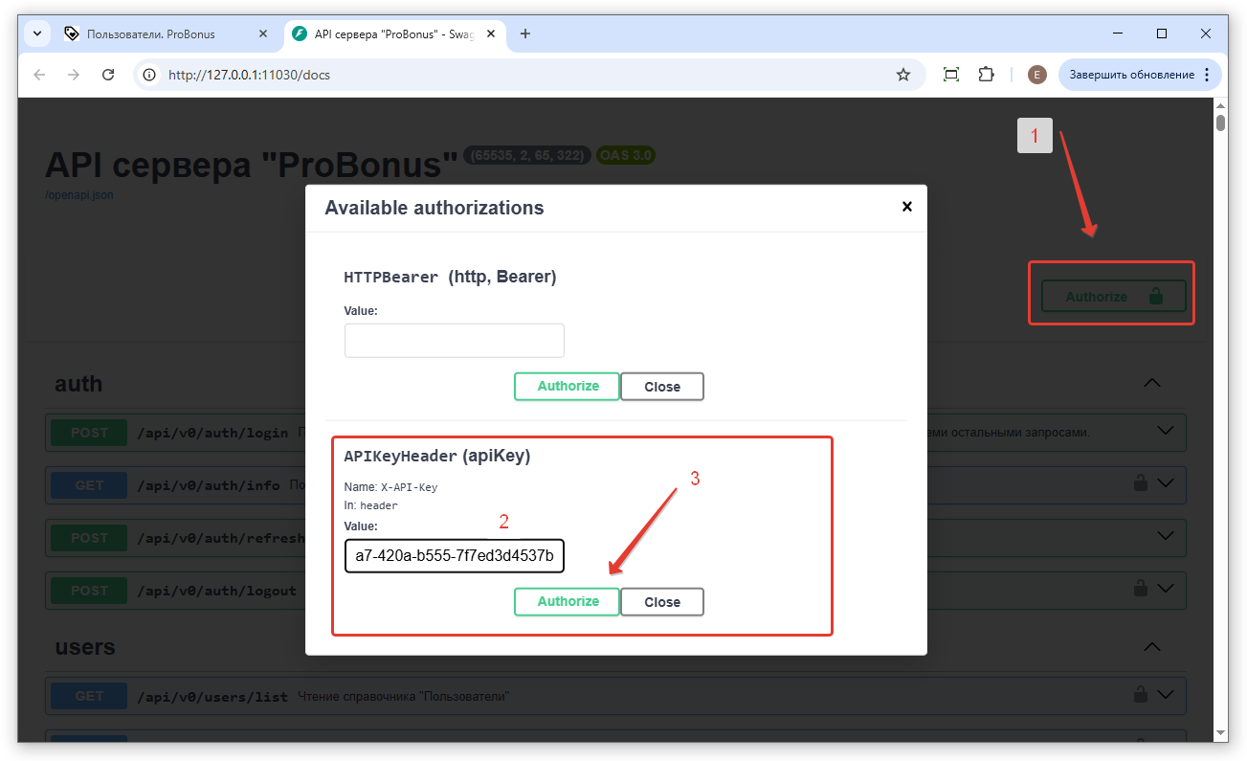Open the browser extensions puzzle icon
1247x761 pixels.
(986, 75)
